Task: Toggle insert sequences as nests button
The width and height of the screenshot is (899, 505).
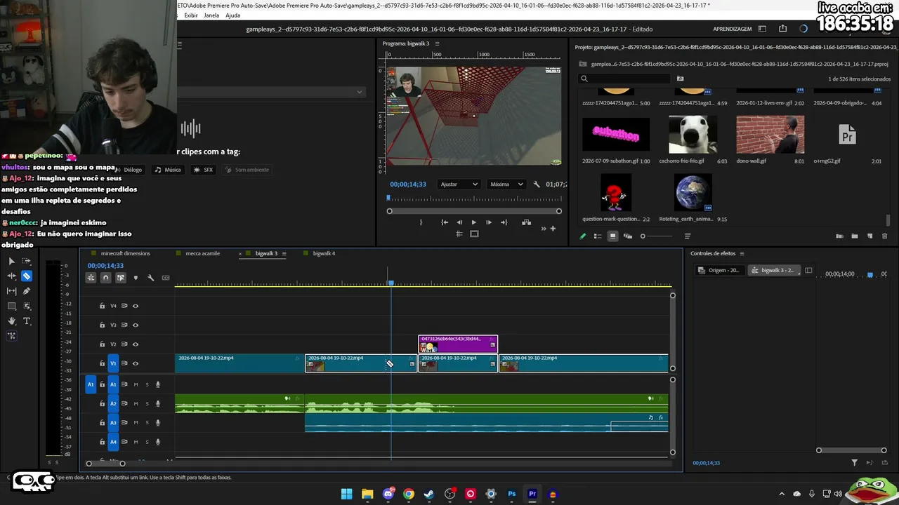Action: (91, 278)
